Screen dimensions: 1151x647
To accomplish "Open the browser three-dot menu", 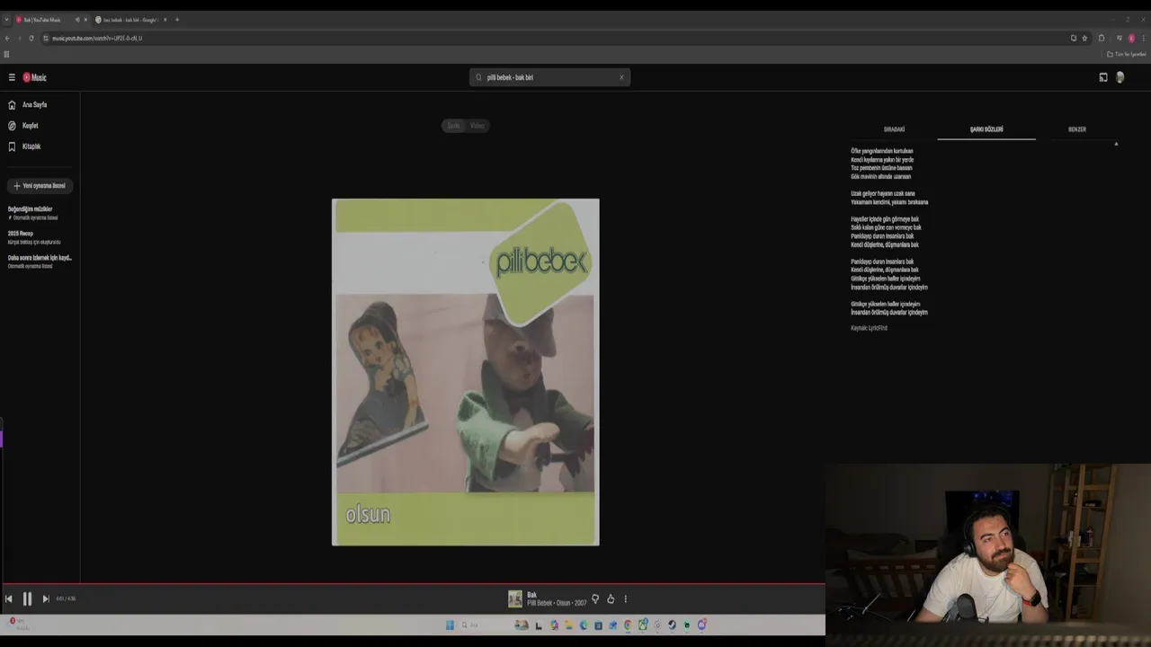I will [x=1143, y=39].
